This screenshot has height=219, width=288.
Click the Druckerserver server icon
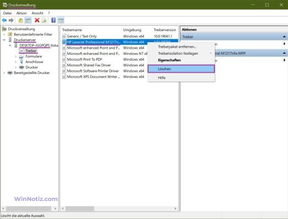pos(10,40)
